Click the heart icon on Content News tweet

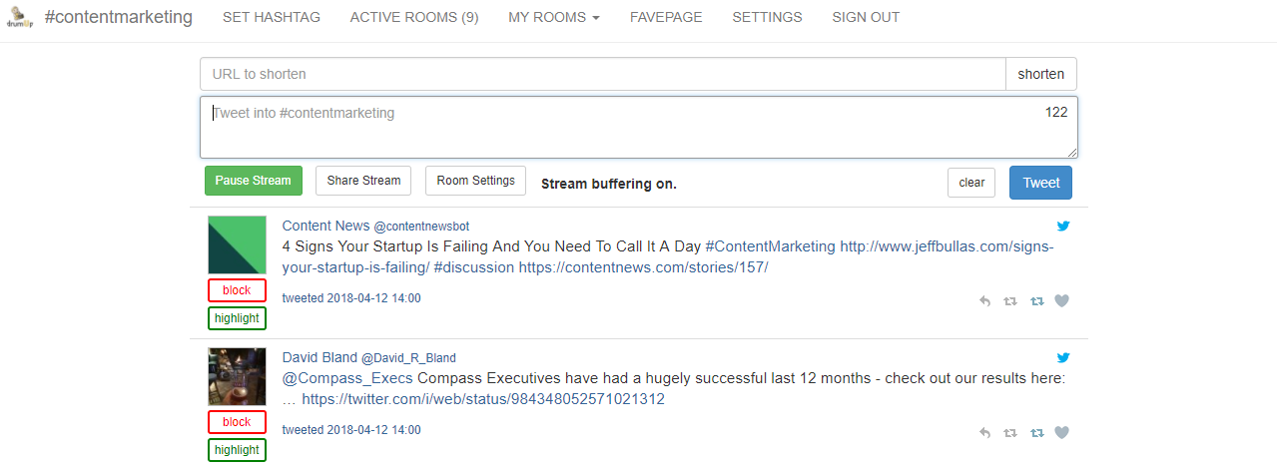click(1061, 301)
